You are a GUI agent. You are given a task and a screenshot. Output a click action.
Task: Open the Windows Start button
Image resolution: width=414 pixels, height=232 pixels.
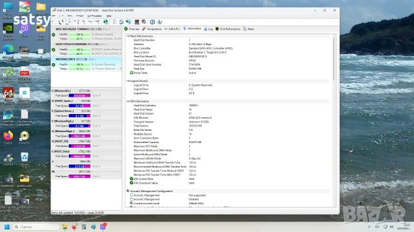point(7,227)
